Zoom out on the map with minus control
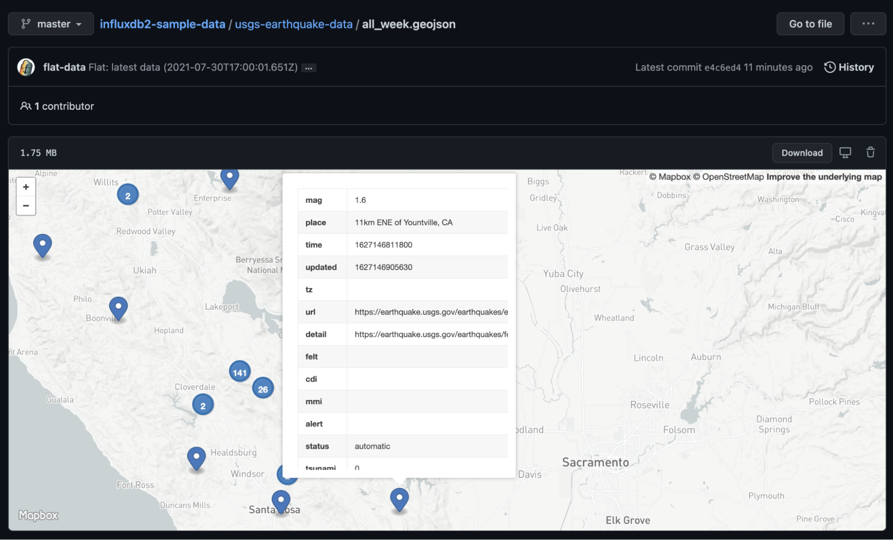The image size is (893, 540). [25, 205]
